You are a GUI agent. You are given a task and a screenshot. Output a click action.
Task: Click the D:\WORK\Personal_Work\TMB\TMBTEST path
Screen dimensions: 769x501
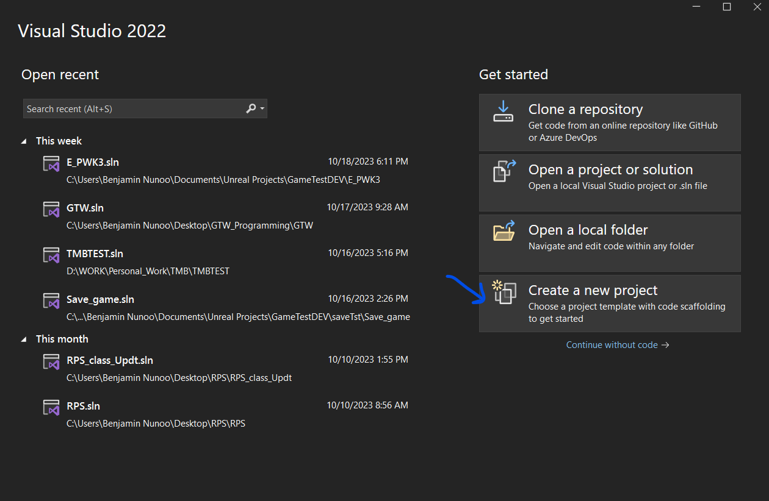pos(148,271)
